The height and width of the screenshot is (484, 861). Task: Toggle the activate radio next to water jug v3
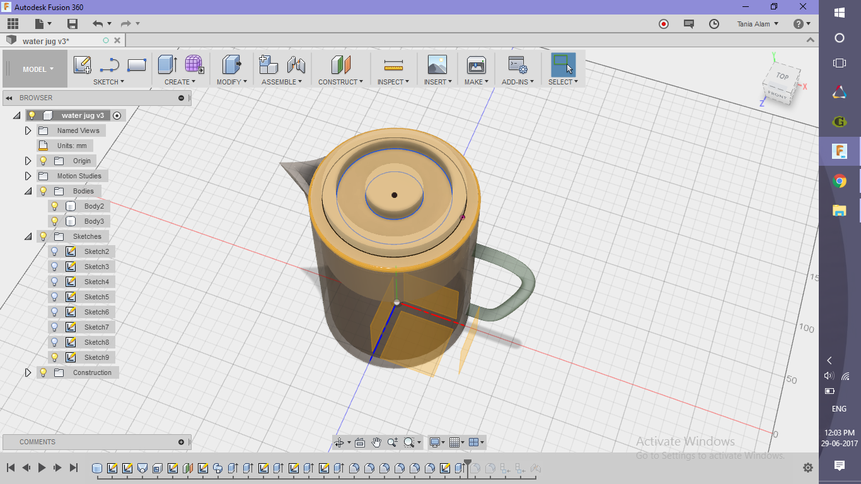click(117, 115)
